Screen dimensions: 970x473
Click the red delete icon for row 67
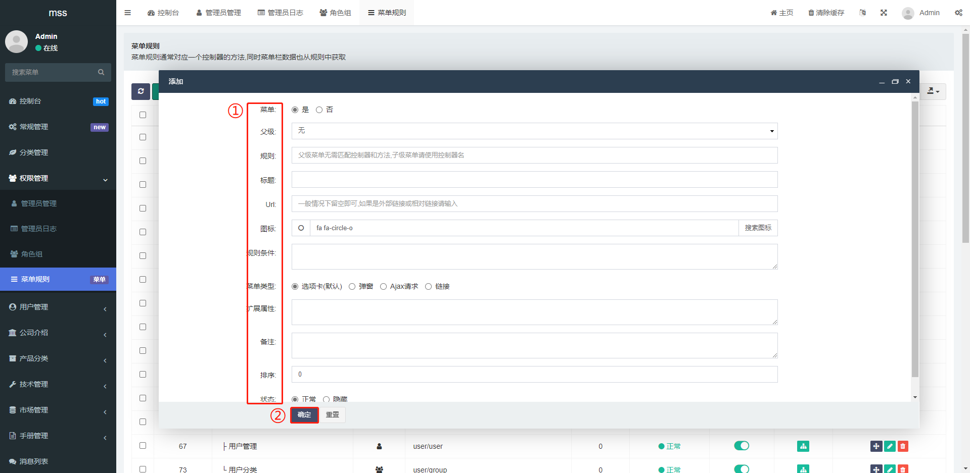(x=903, y=446)
